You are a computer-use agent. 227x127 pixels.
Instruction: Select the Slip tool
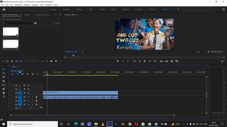point(4,85)
